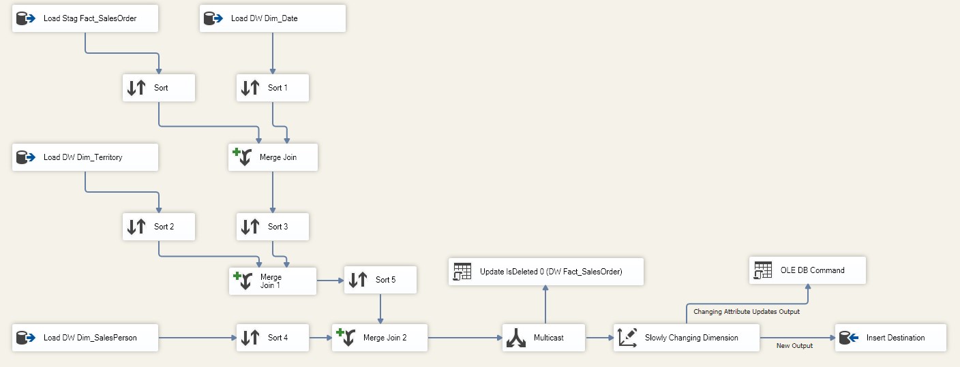This screenshot has height=367, width=960.
Task: Click the first Sort component
Action: tap(159, 88)
